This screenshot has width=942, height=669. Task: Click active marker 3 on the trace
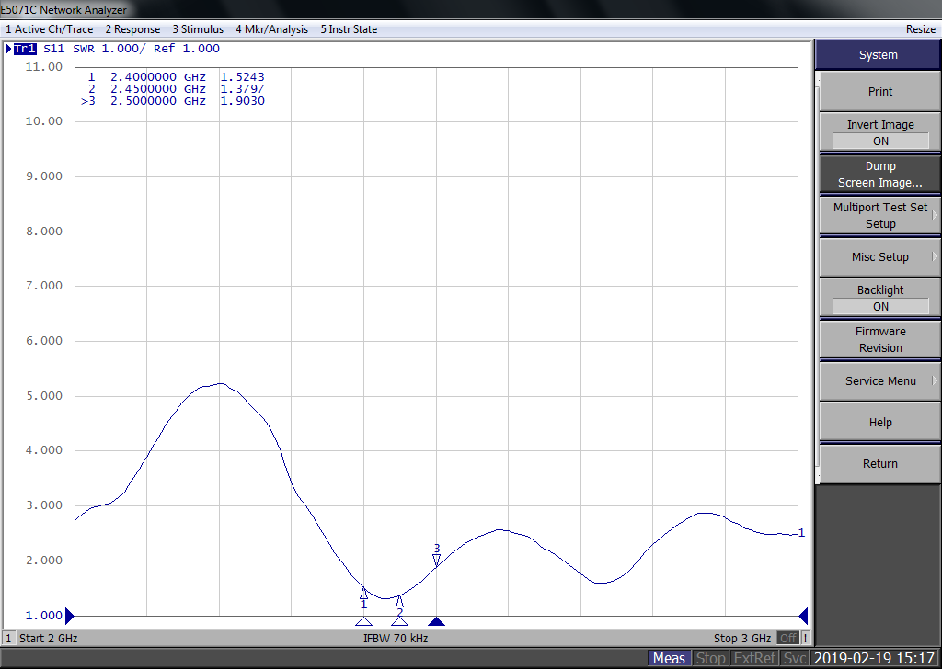pos(436,560)
